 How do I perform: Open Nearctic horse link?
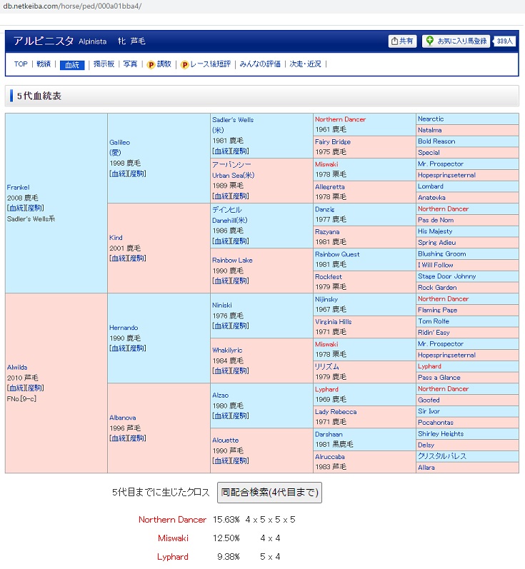[431, 119]
